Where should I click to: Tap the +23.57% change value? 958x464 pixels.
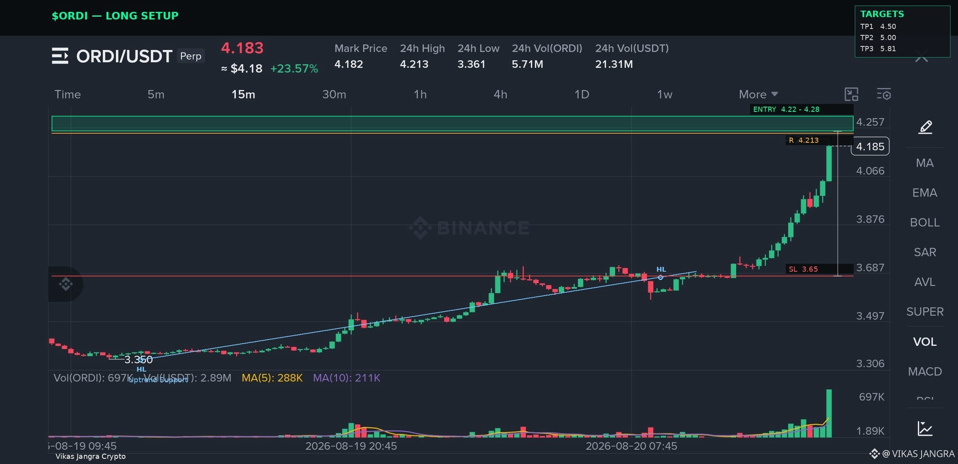[294, 69]
